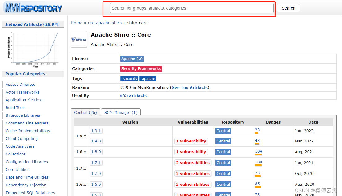Open version 1.8.0
The image size is (342, 196).
click(x=96, y=152)
